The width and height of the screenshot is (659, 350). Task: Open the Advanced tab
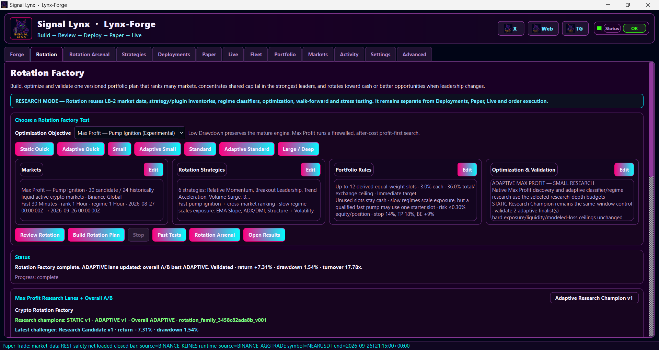point(414,55)
